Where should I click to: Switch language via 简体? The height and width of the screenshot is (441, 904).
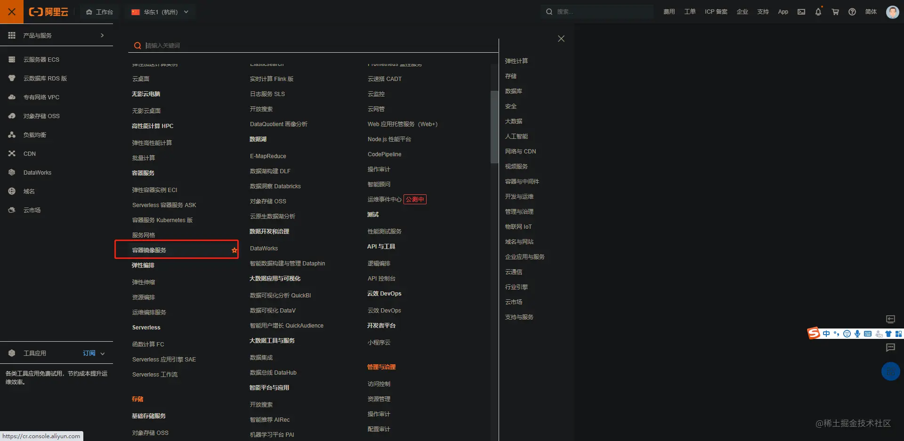[871, 12]
